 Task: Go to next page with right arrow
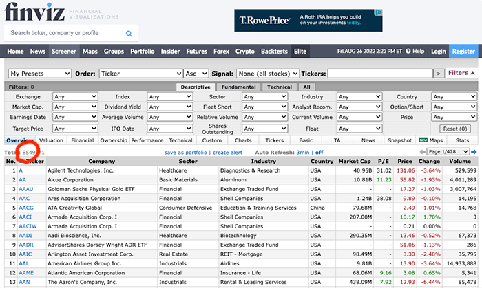(474, 152)
